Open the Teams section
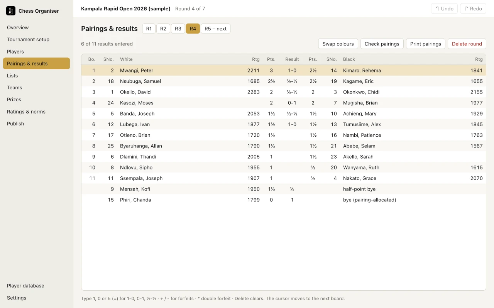The image size is (494, 308). click(x=36, y=88)
